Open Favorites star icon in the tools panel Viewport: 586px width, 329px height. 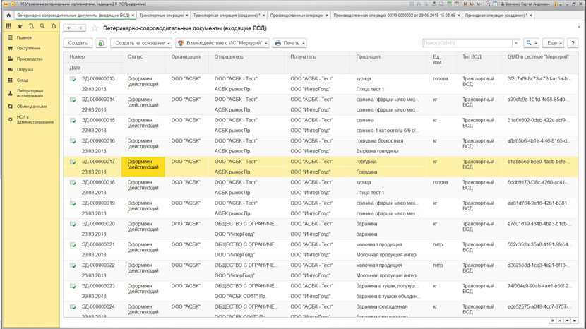pyautogui.click(x=20, y=26)
